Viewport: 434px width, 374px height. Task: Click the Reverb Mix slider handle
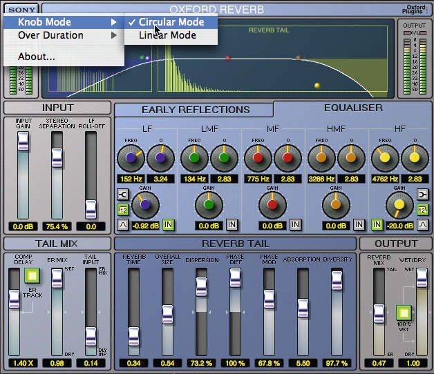coord(379,314)
